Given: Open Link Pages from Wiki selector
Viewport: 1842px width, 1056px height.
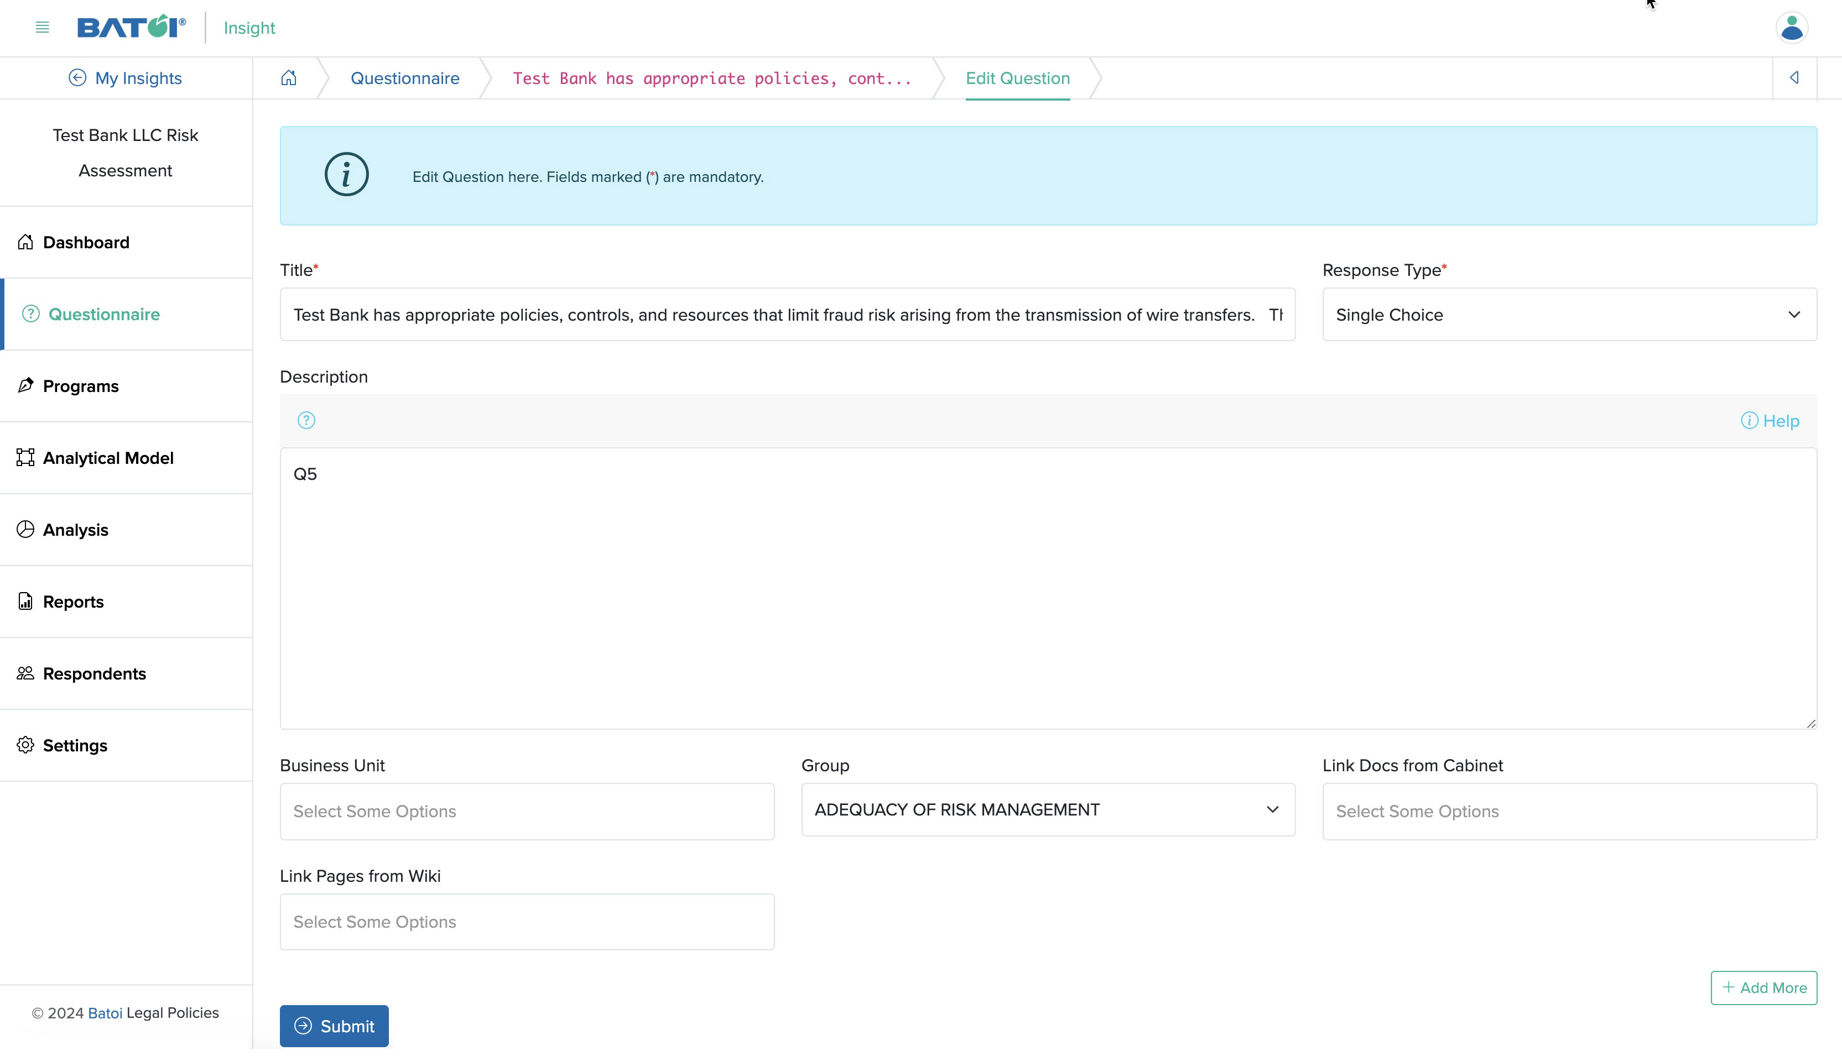Looking at the screenshot, I should tap(527, 922).
